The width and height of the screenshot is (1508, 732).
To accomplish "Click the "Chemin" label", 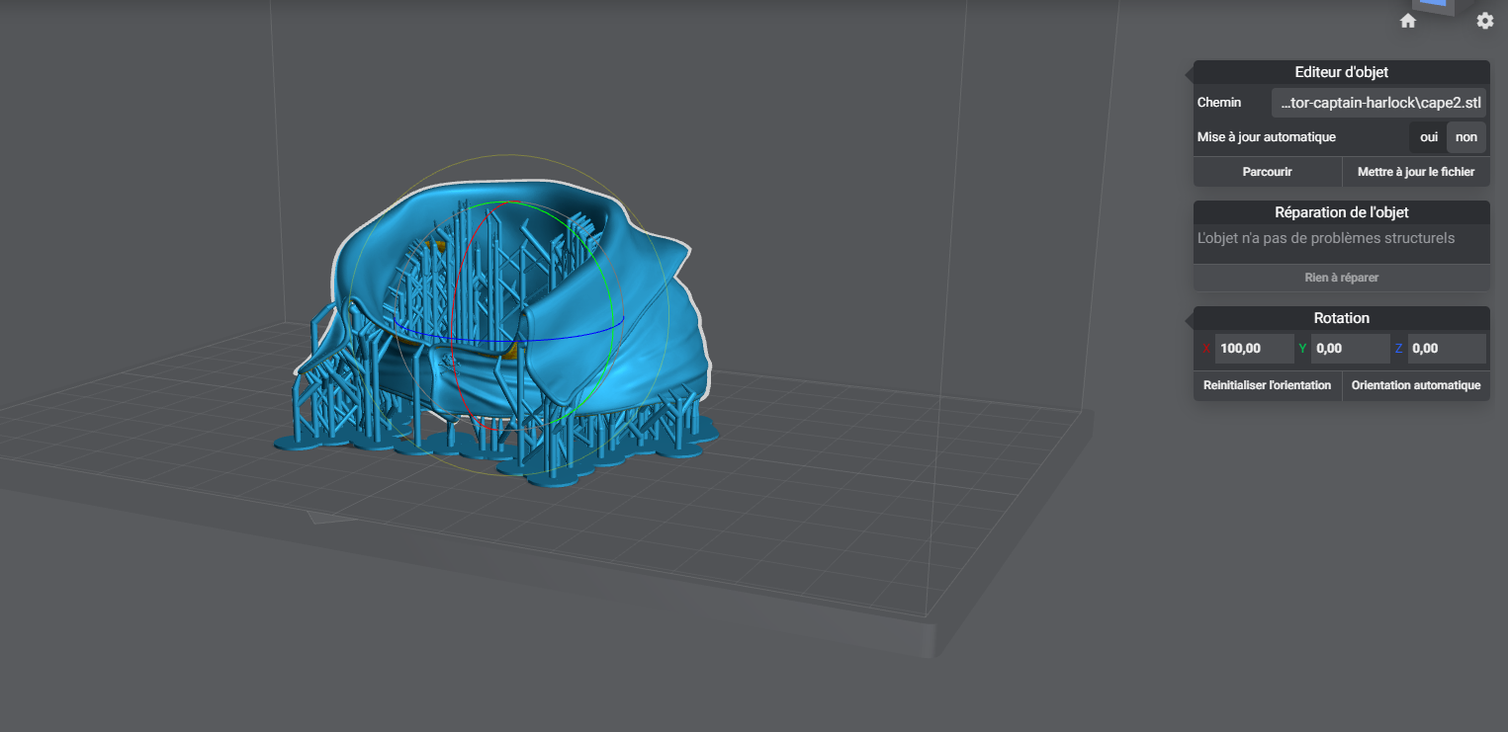I will (x=1219, y=103).
